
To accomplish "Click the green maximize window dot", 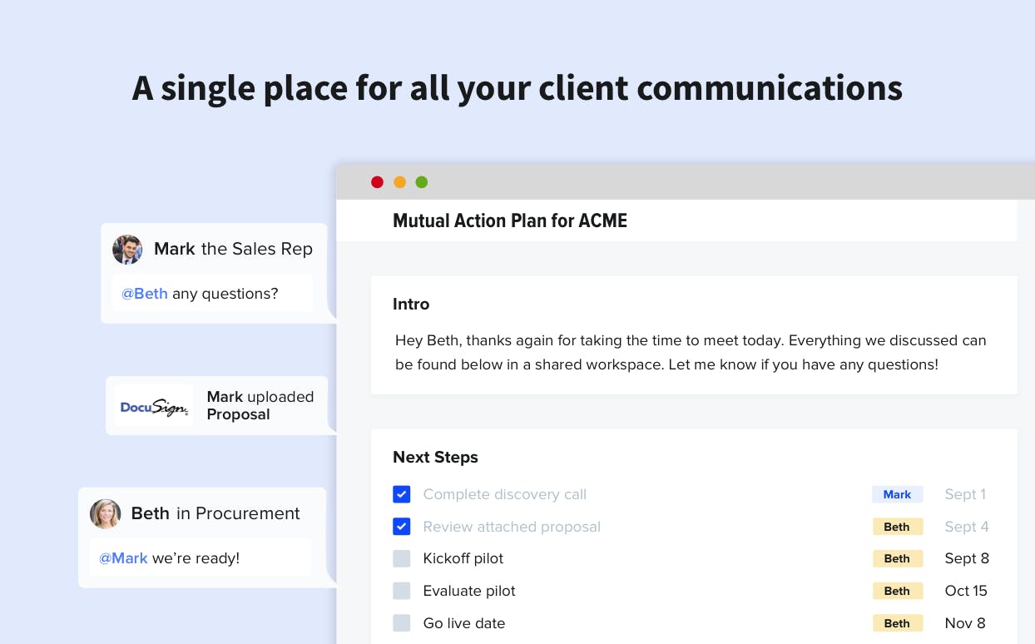I will (x=422, y=182).
